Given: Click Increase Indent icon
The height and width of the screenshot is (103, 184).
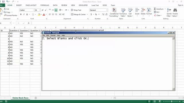Looking at the screenshot, I should (63, 14).
